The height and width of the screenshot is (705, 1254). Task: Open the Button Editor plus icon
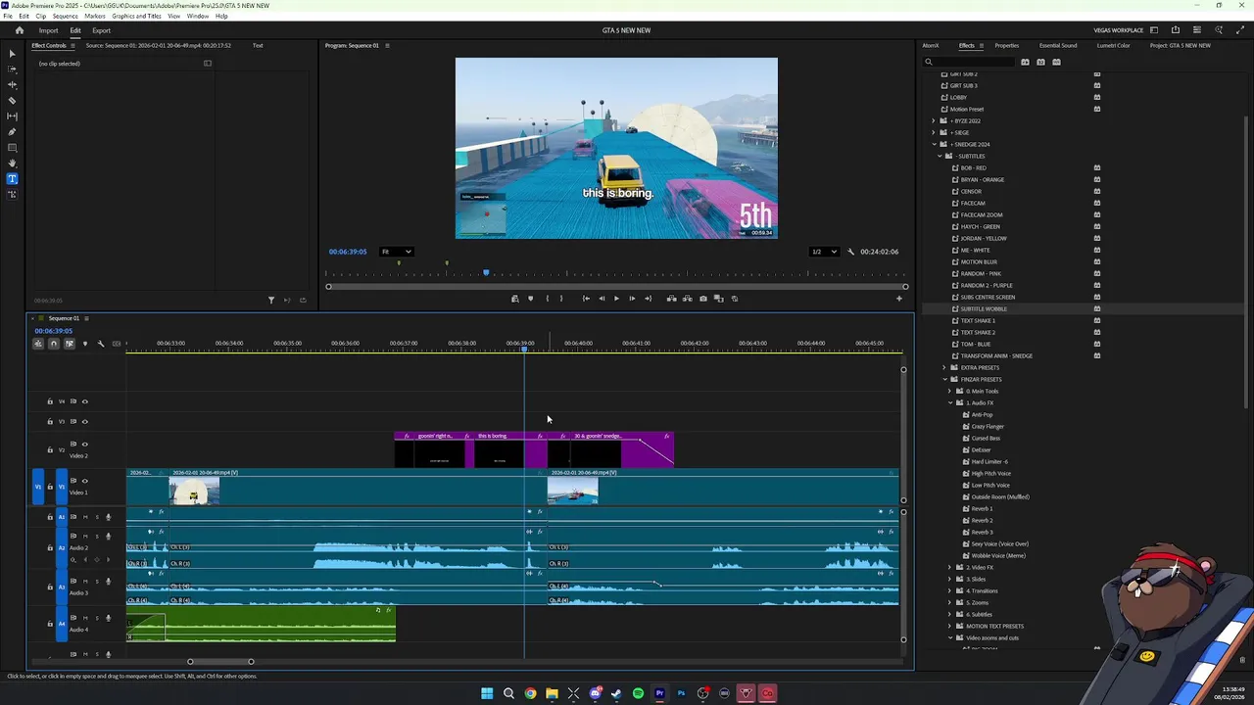[x=899, y=299]
